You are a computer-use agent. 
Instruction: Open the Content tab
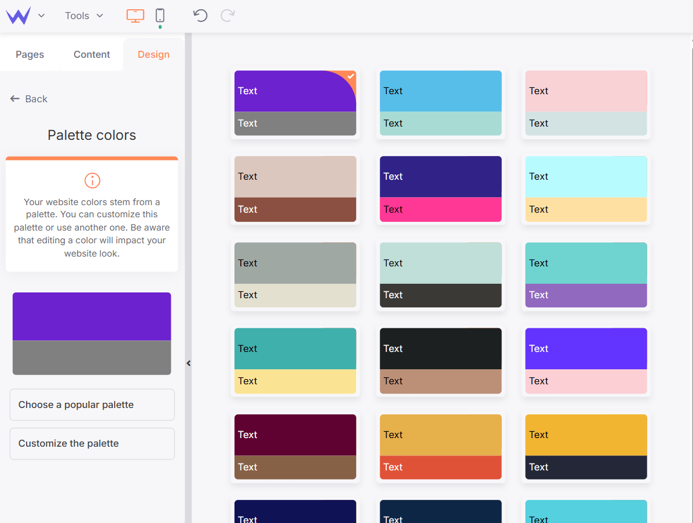click(91, 54)
